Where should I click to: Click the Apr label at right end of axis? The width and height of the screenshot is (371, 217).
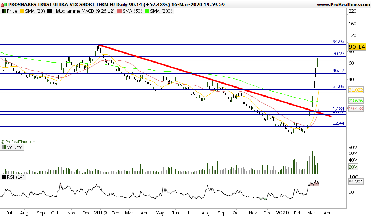pos(327,213)
